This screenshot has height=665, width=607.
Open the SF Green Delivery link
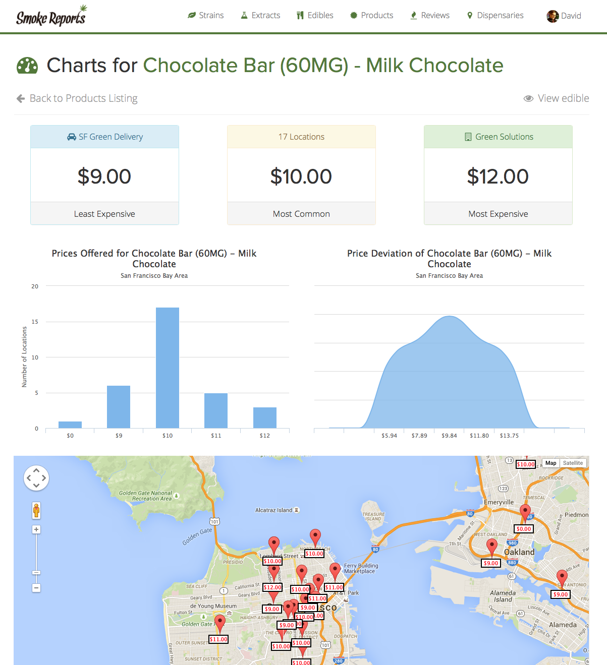coord(105,137)
